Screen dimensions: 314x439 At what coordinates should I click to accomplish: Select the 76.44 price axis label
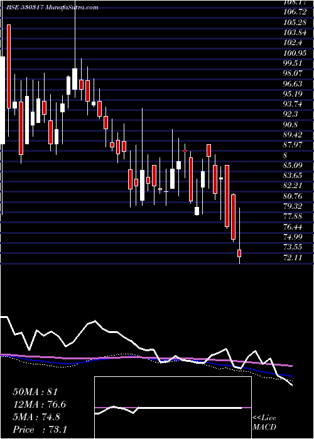click(x=293, y=227)
